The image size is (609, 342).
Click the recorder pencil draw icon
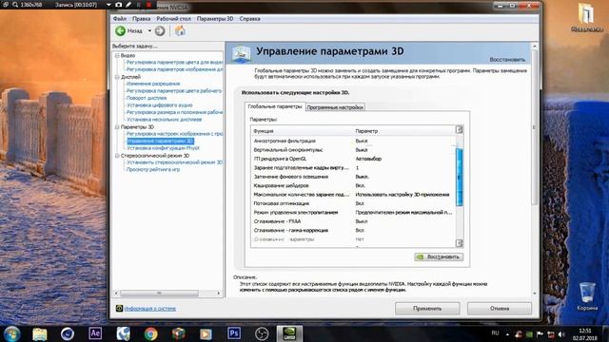(128, 5)
